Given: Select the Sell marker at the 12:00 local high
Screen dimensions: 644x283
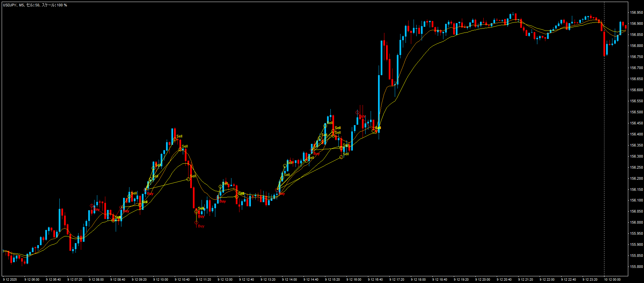Looking at the screenshot, I should (221, 187).
